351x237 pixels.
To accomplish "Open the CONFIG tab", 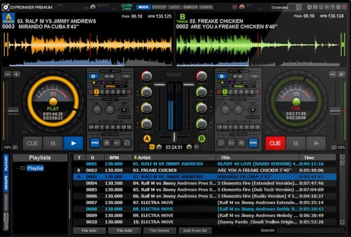I will click(206, 7).
